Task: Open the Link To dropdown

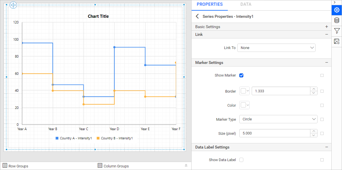Action: pyautogui.click(x=276, y=48)
